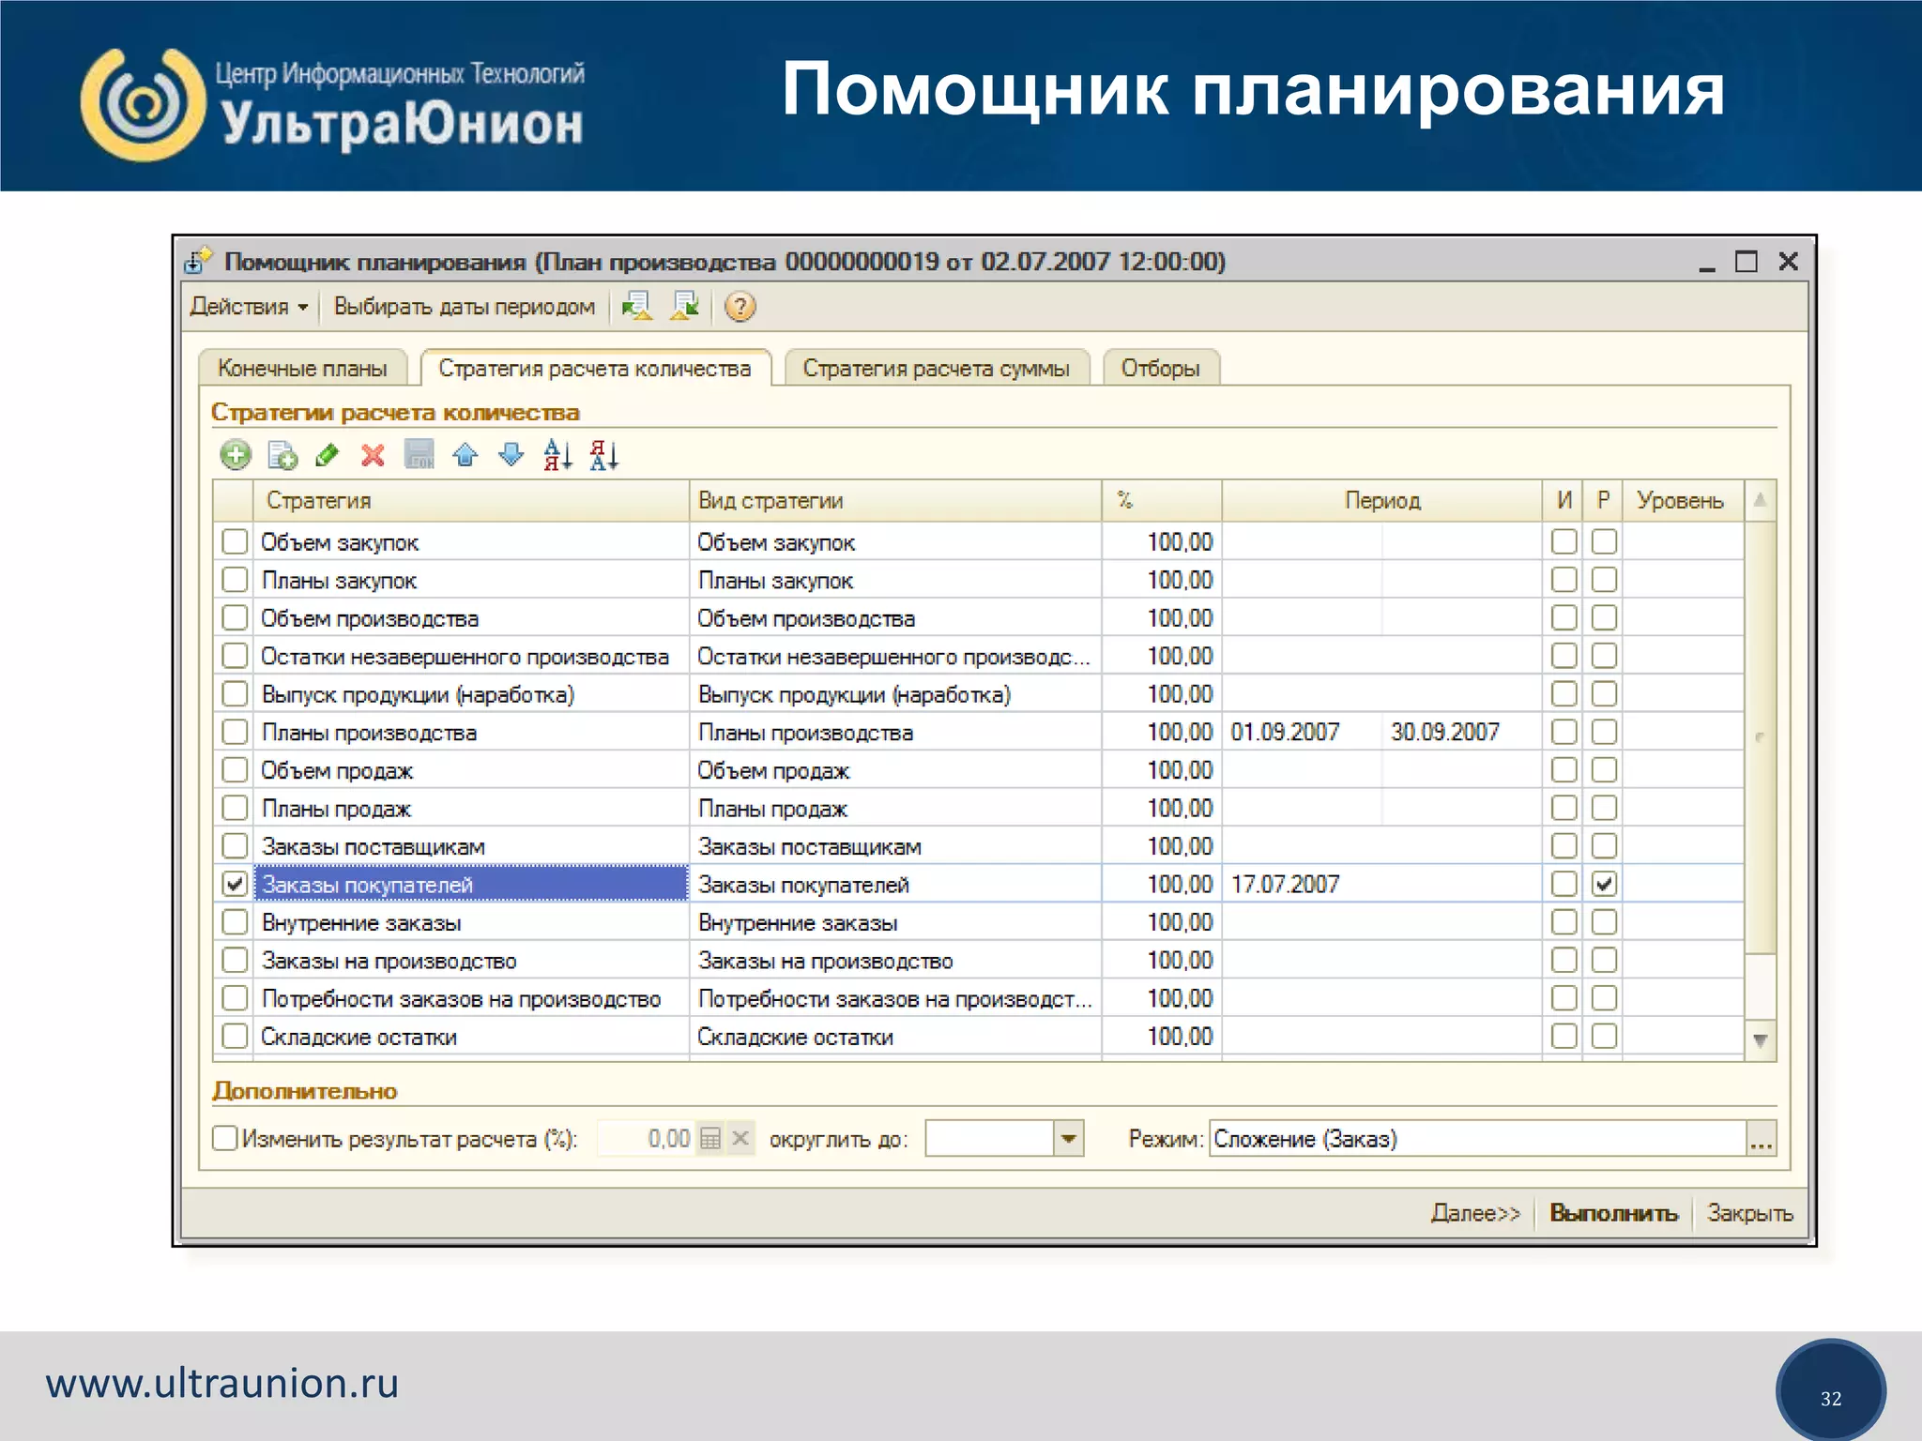Open the Стратегия расчета суммы tab
1922x1441 pixels.
[936, 368]
